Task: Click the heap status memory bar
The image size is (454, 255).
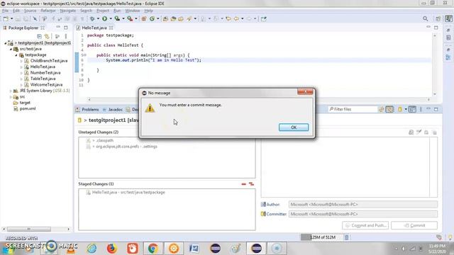Action: click(x=322, y=237)
